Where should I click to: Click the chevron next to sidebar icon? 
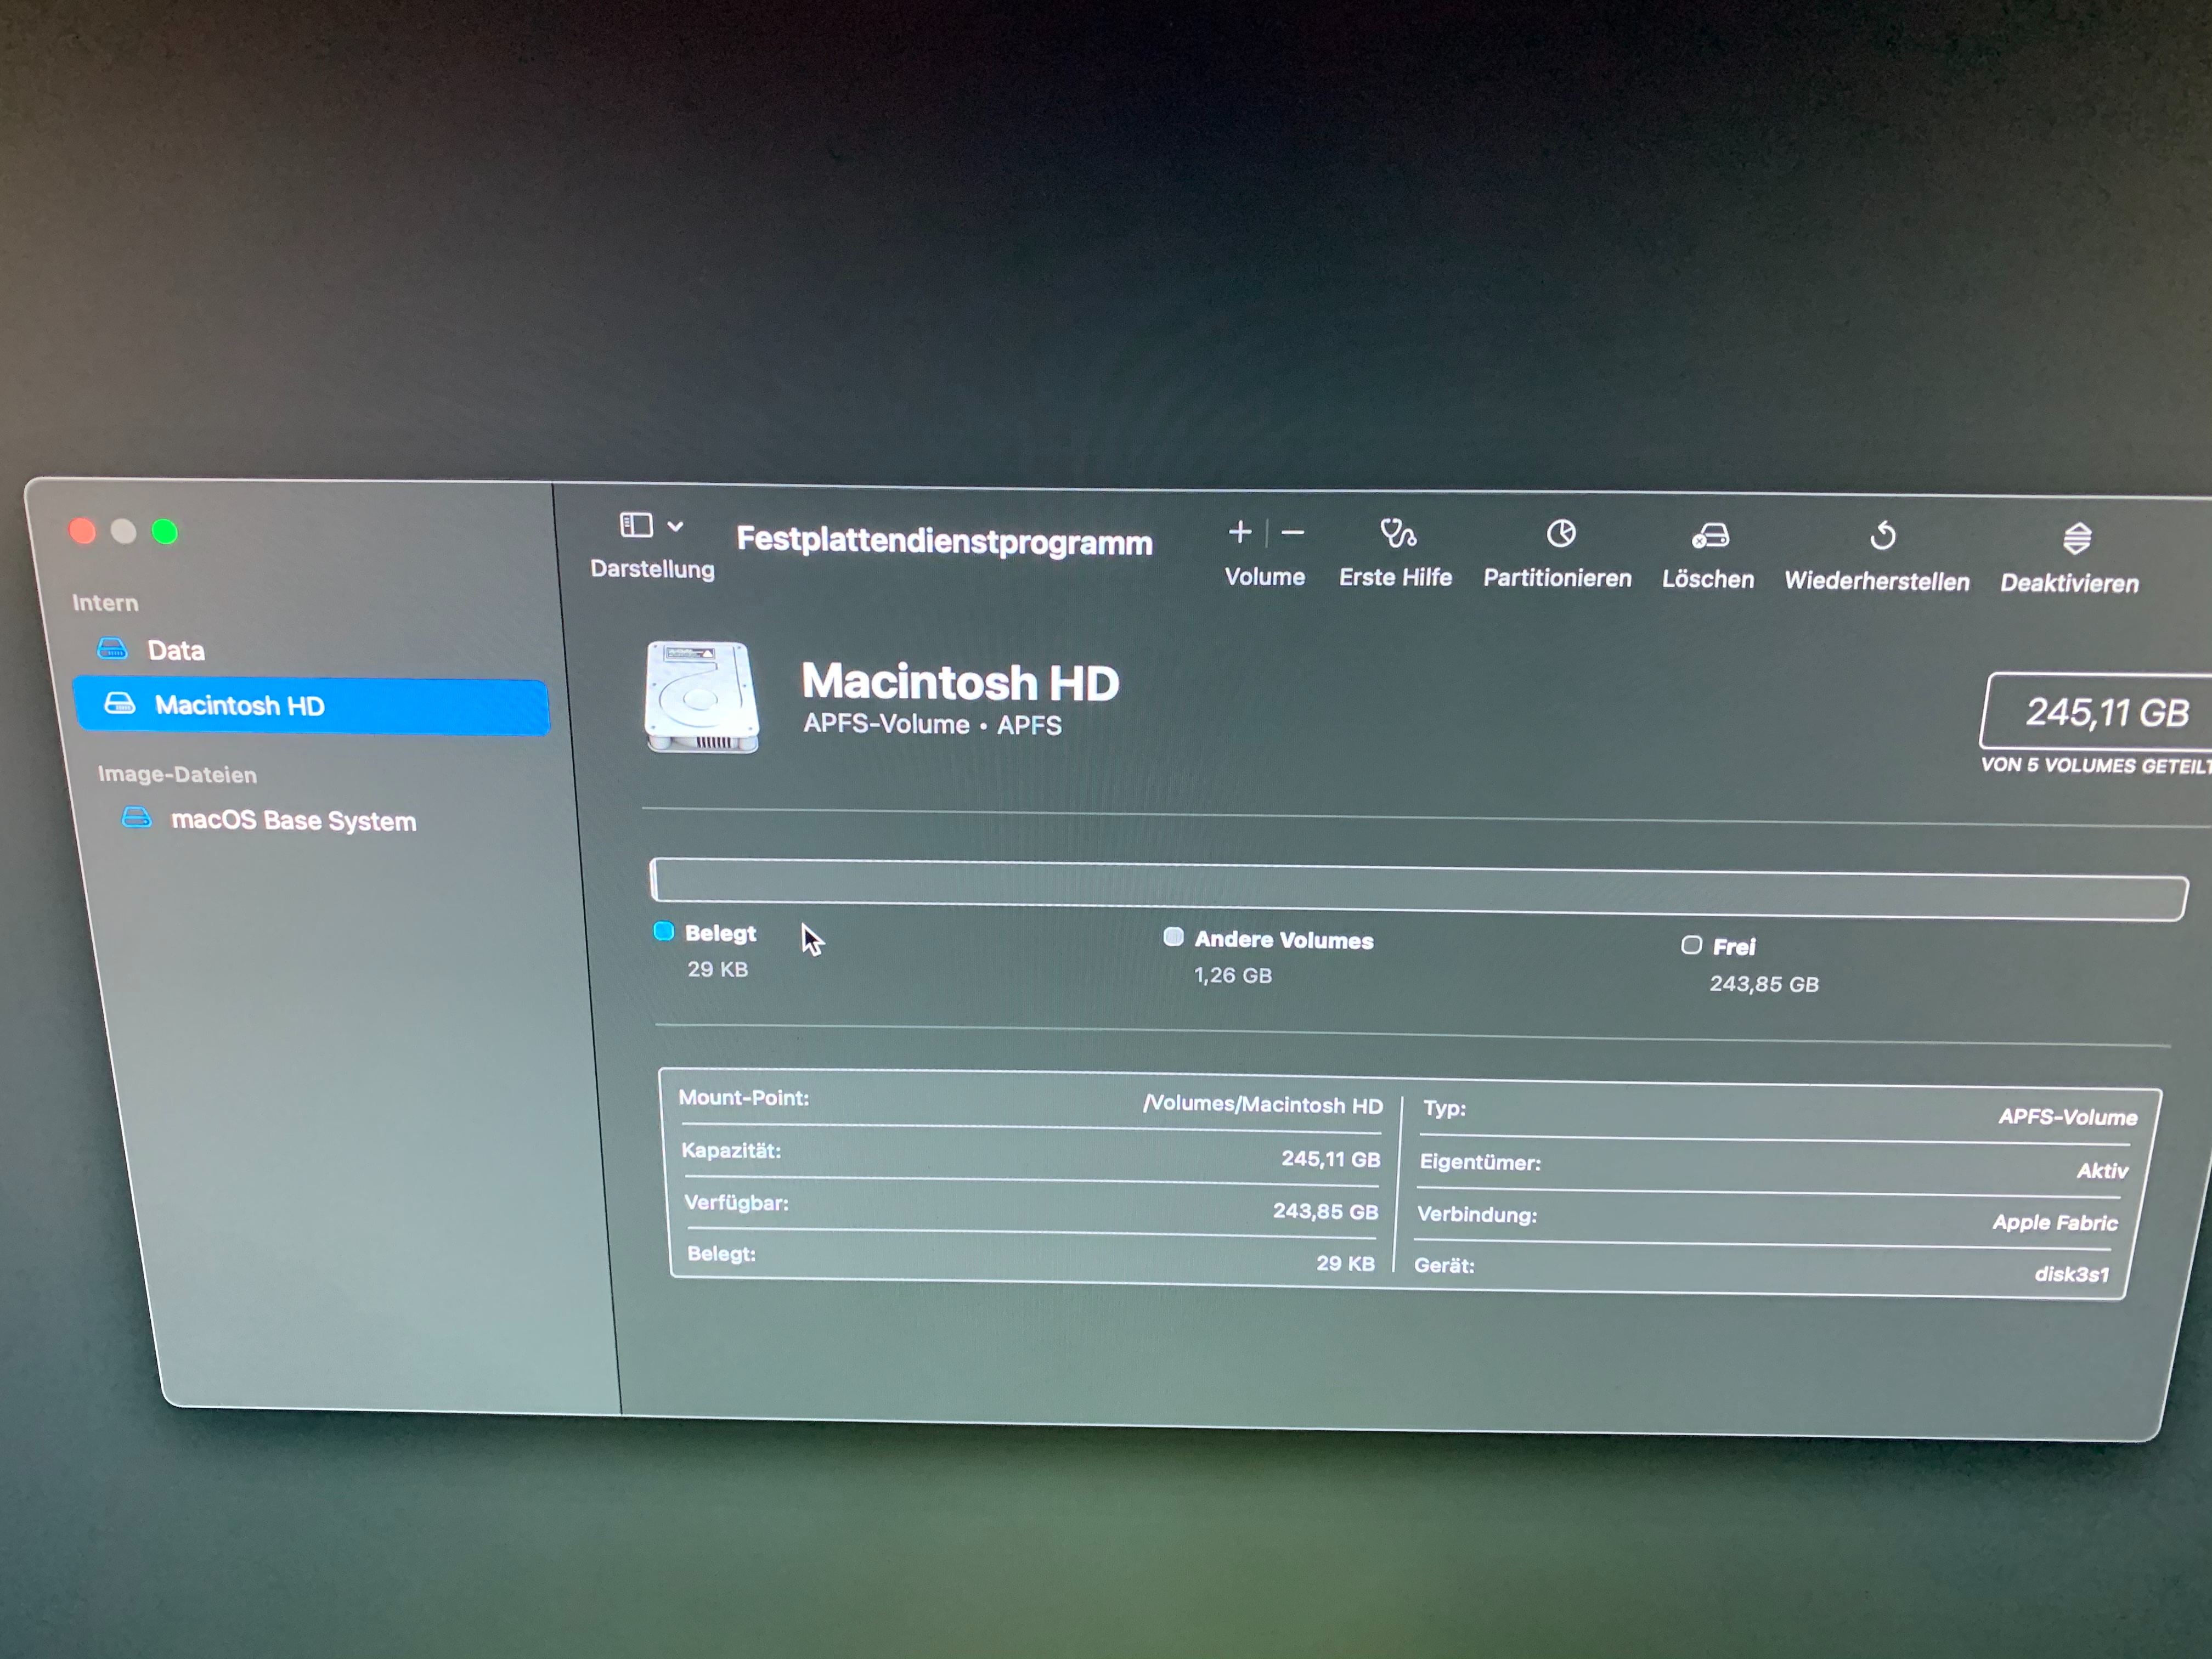[675, 526]
